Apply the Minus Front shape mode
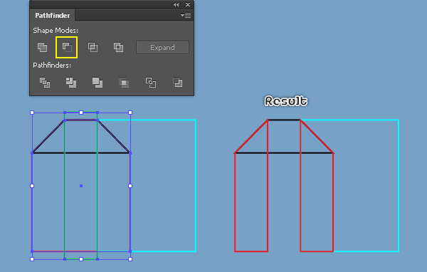The image size is (427, 272). 67,48
